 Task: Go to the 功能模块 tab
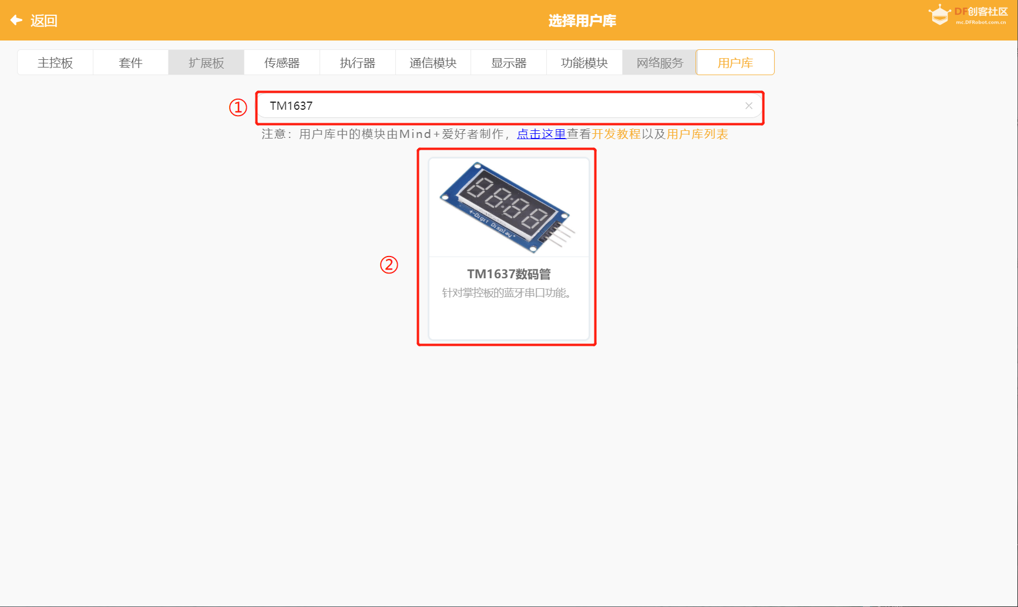(584, 63)
